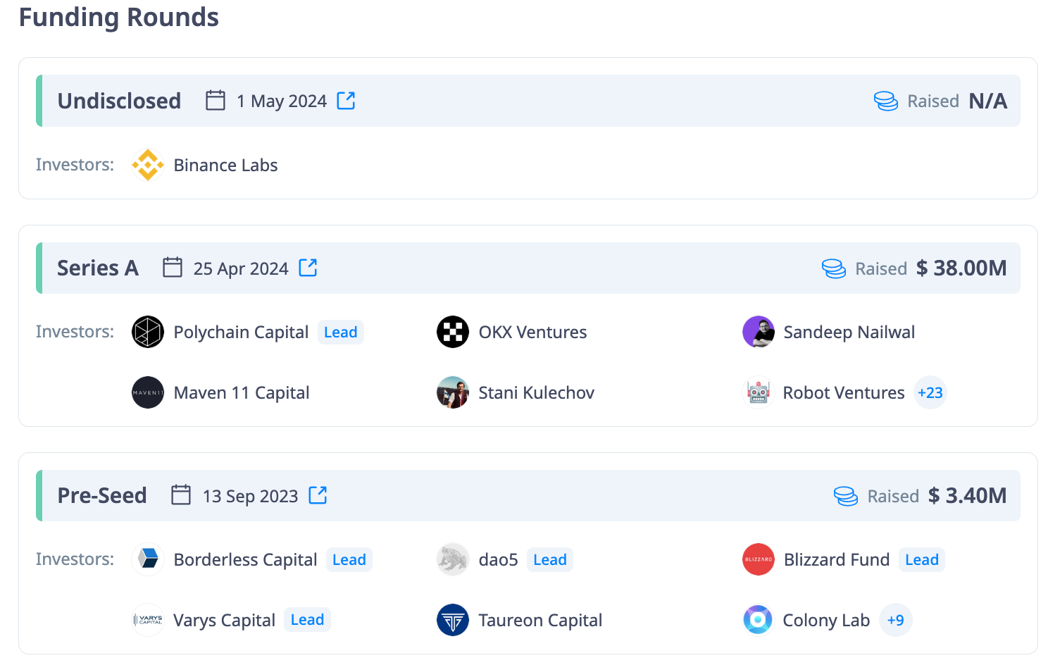Click Lead badge next to Blizzard Fund
Viewport: 1048px width, 665px height.
tap(922, 559)
